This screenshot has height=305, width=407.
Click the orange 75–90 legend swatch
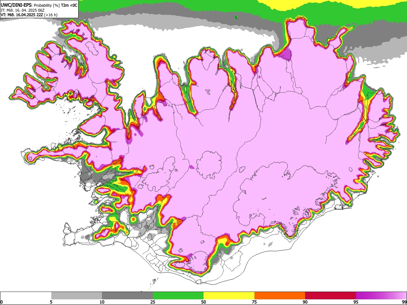click(x=280, y=296)
